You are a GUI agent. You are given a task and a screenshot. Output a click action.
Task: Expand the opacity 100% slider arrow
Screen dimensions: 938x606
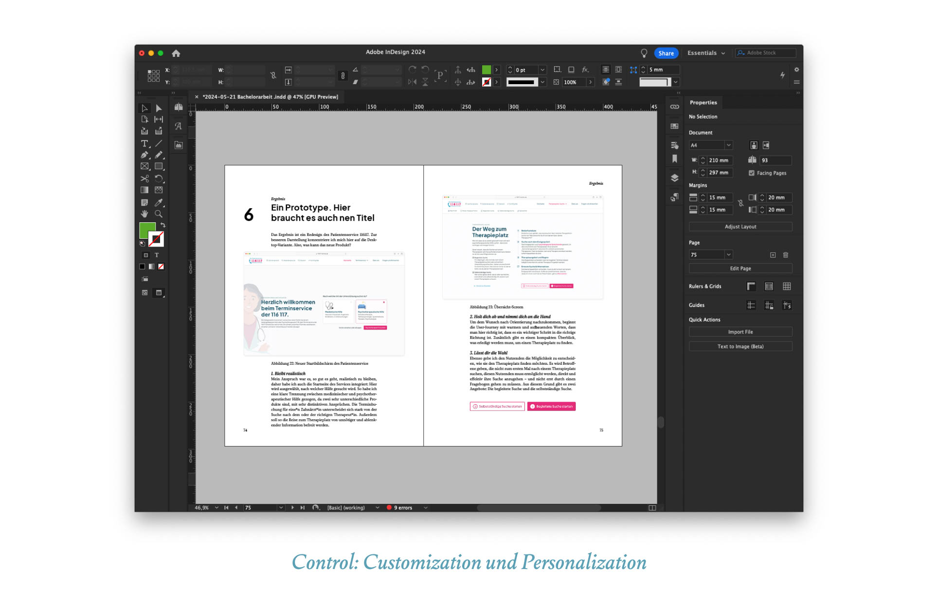tap(591, 82)
